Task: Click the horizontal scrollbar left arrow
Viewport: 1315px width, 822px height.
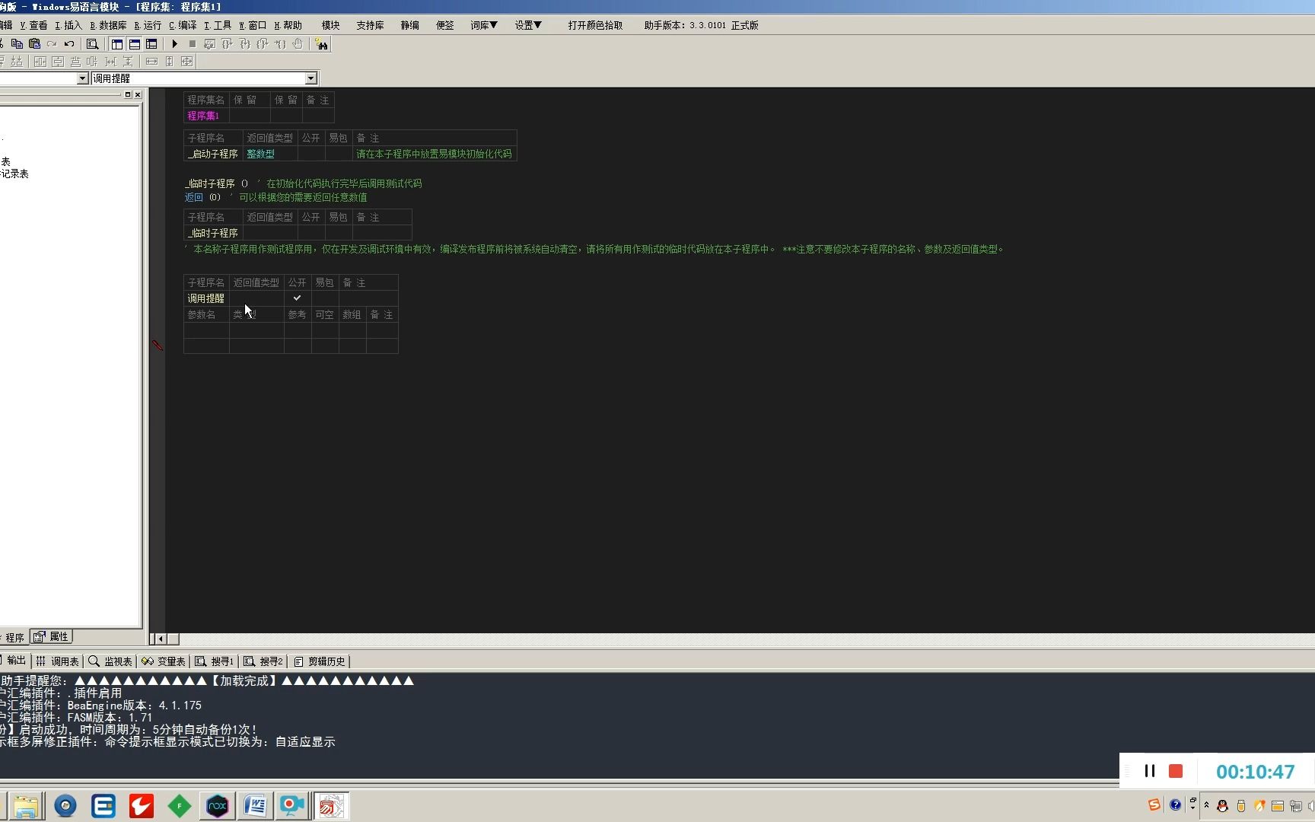Action: click(161, 639)
